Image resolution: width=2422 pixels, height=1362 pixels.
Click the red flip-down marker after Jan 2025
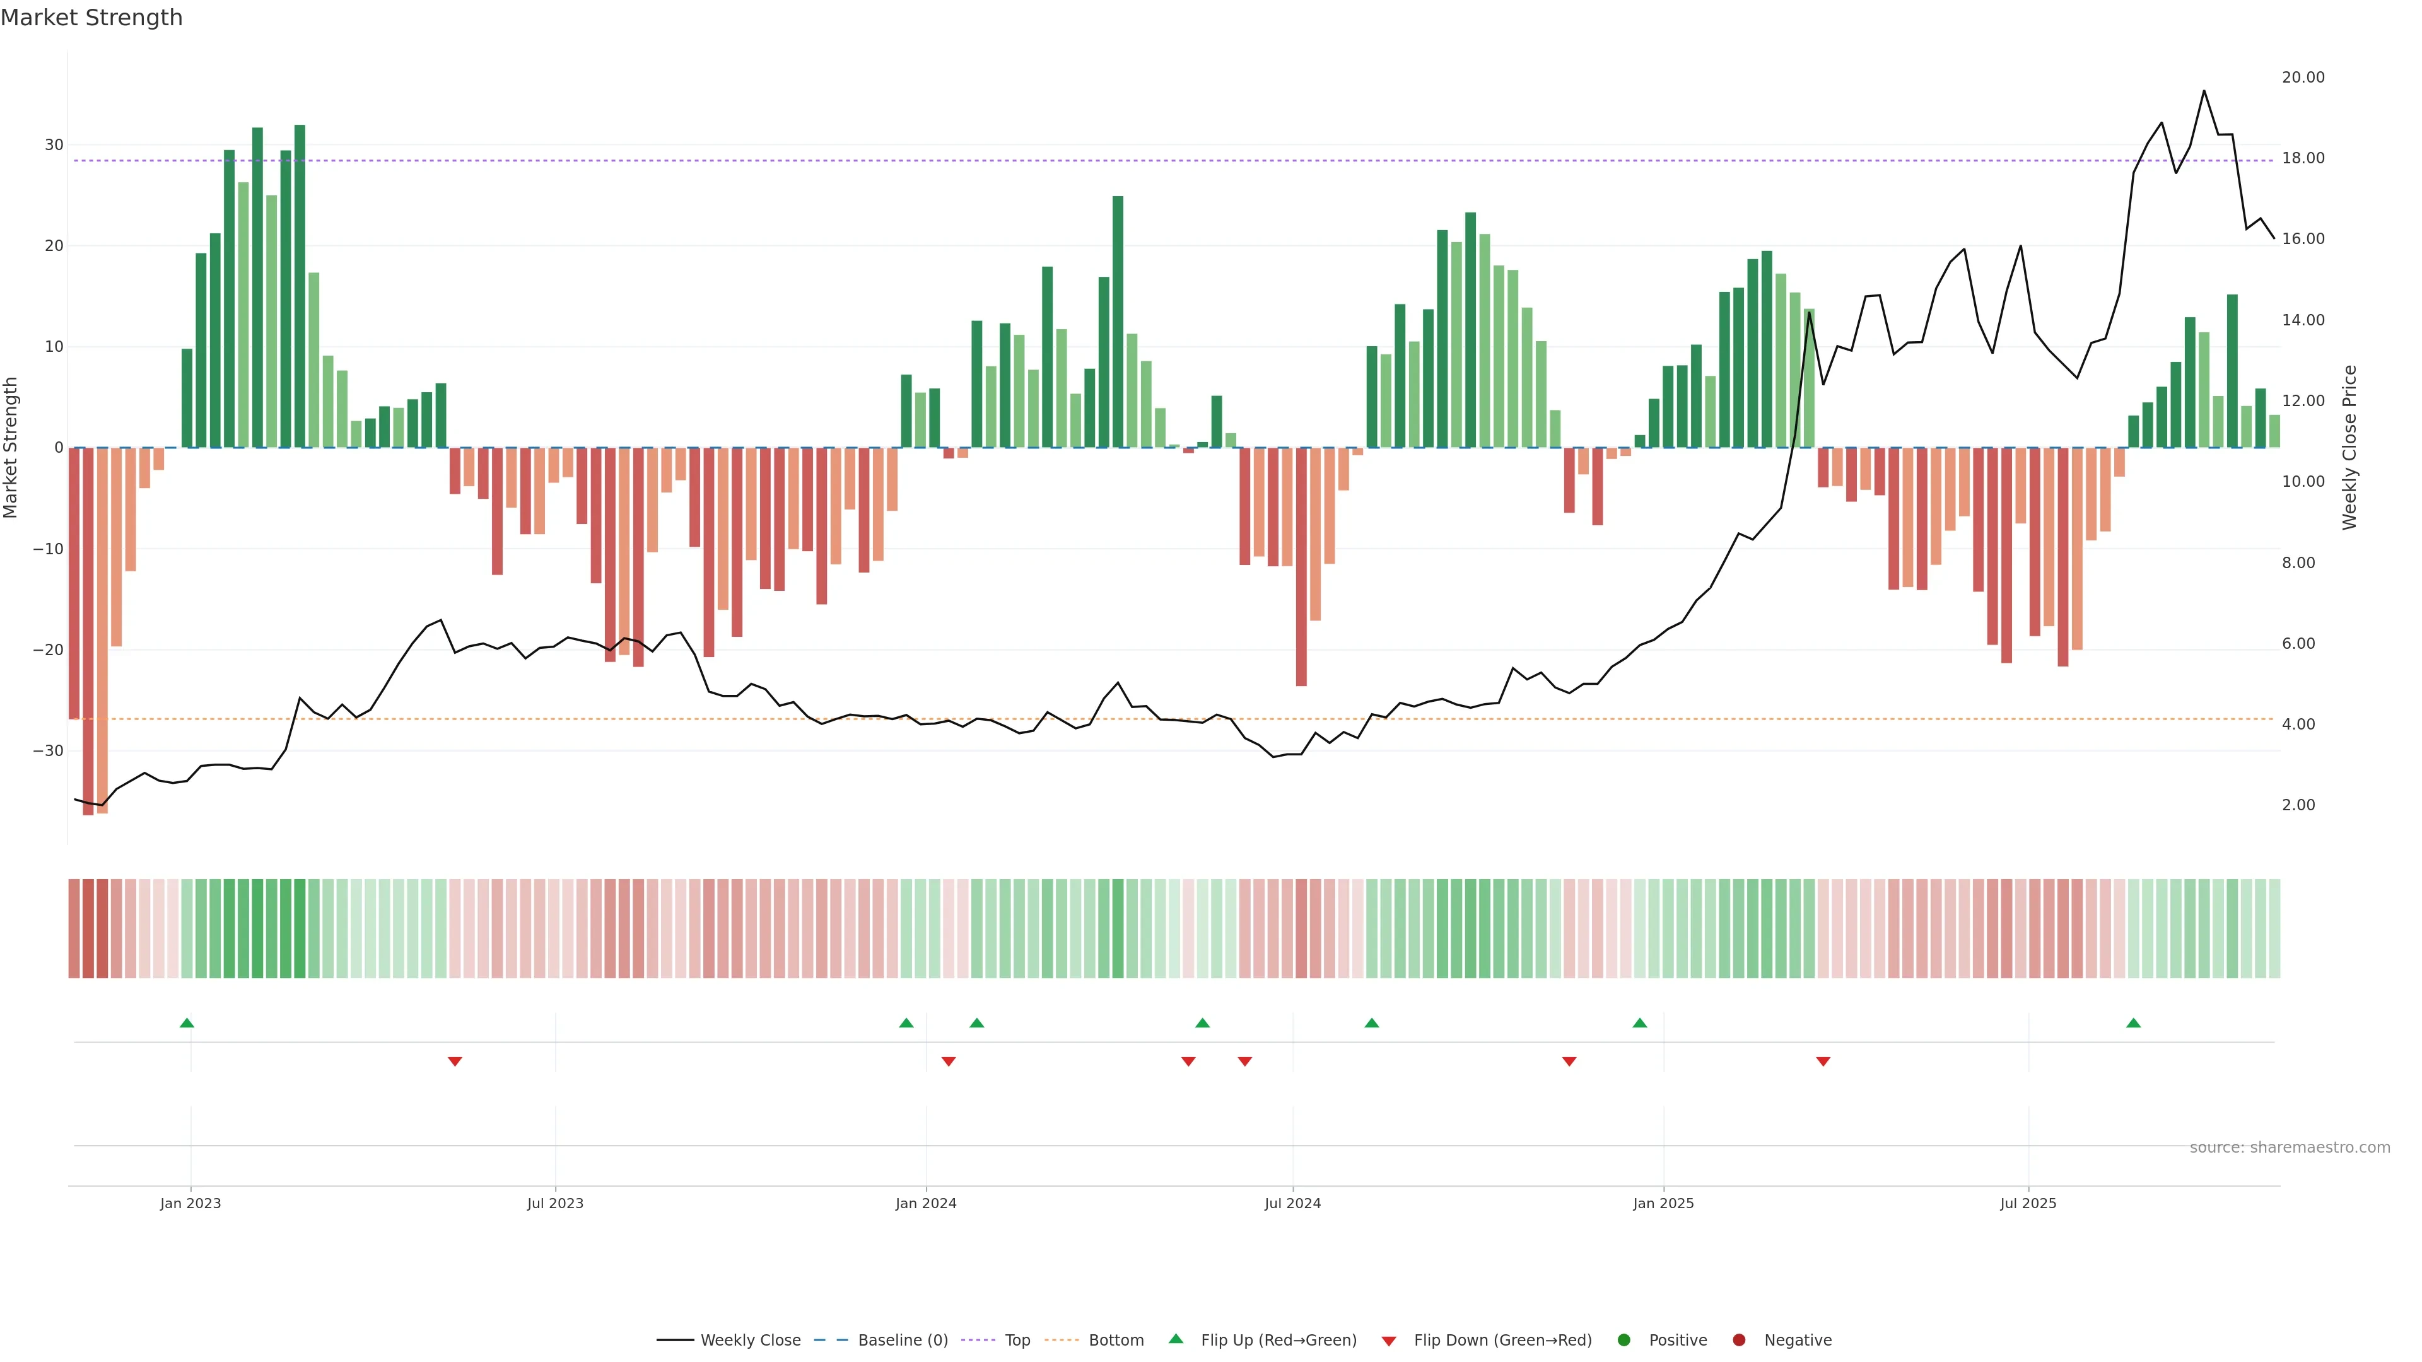tap(1823, 1061)
